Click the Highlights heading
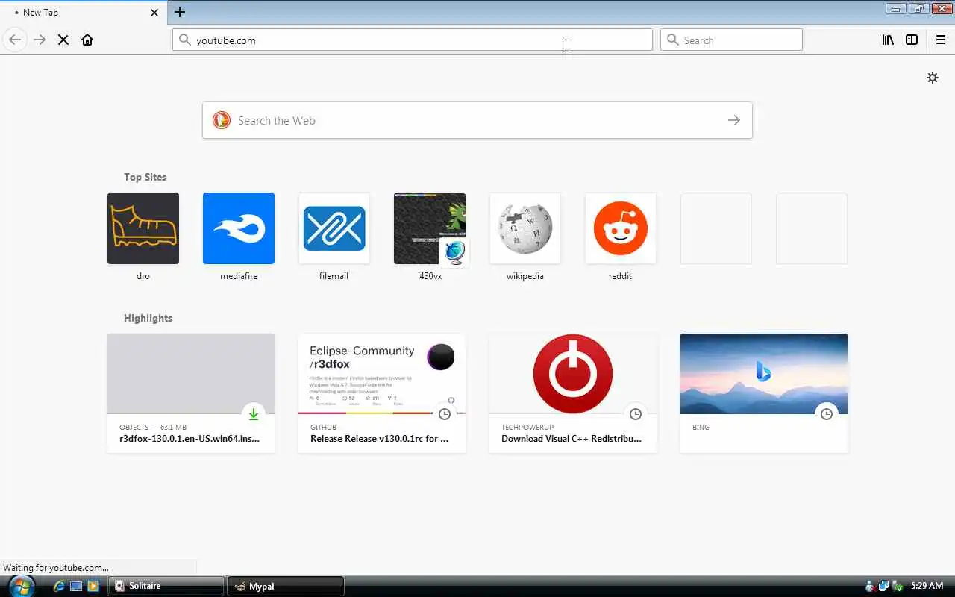Image resolution: width=955 pixels, height=597 pixels. coord(148,318)
